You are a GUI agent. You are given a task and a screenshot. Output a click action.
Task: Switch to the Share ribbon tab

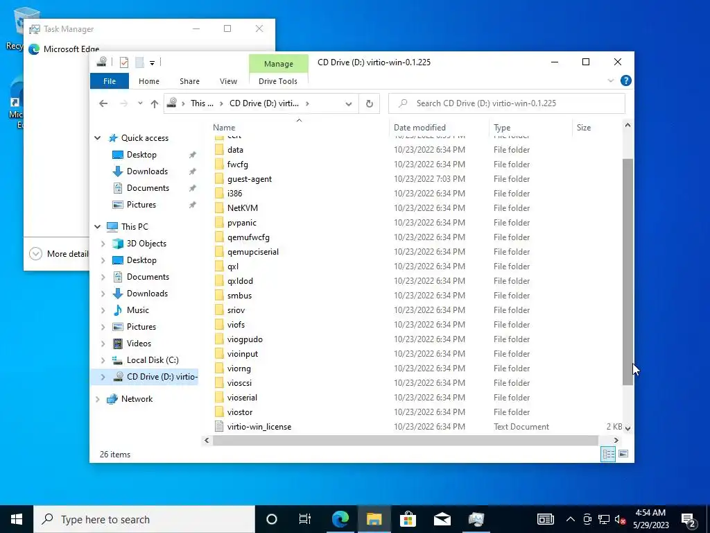click(189, 81)
